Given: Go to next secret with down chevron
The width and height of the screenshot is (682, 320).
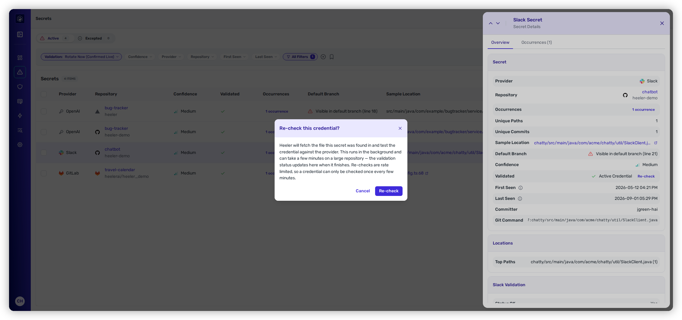Looking at the screenshot, I should point(498,23).
